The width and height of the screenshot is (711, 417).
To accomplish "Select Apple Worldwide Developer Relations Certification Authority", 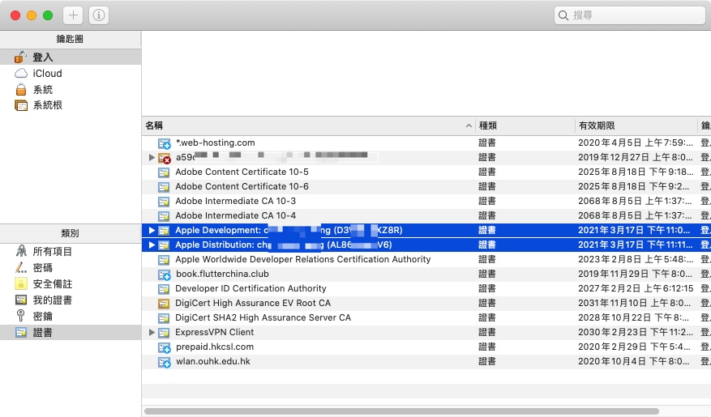I will (x=303, y=259).
